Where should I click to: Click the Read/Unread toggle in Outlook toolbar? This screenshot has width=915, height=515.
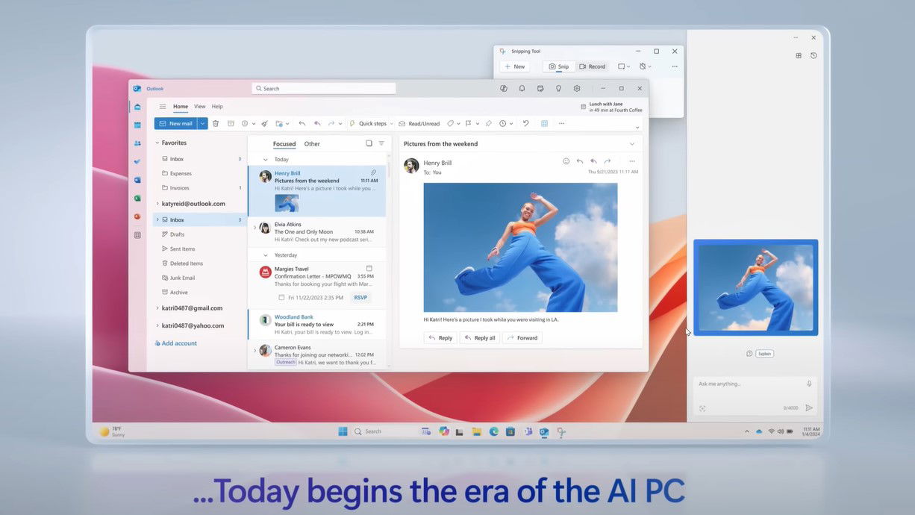point(419,123)
